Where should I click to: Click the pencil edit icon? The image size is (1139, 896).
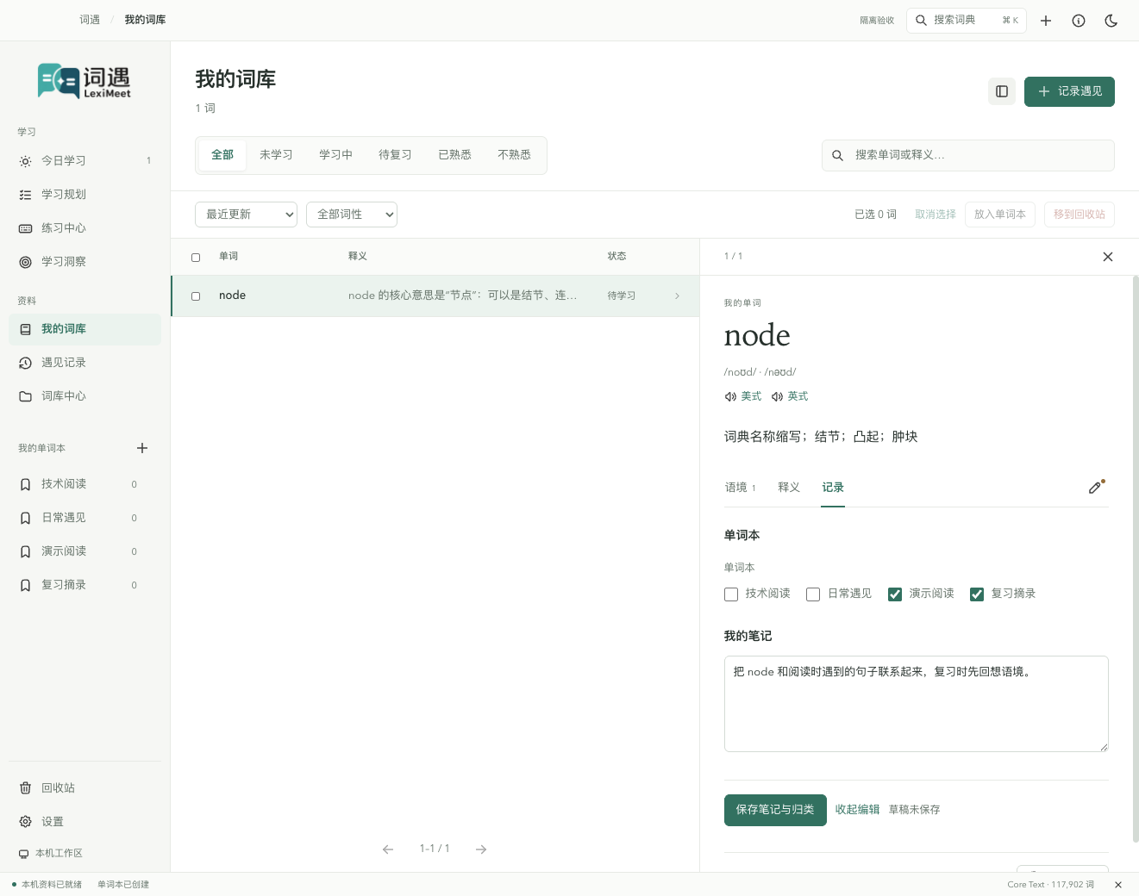tap(1095, 488)
